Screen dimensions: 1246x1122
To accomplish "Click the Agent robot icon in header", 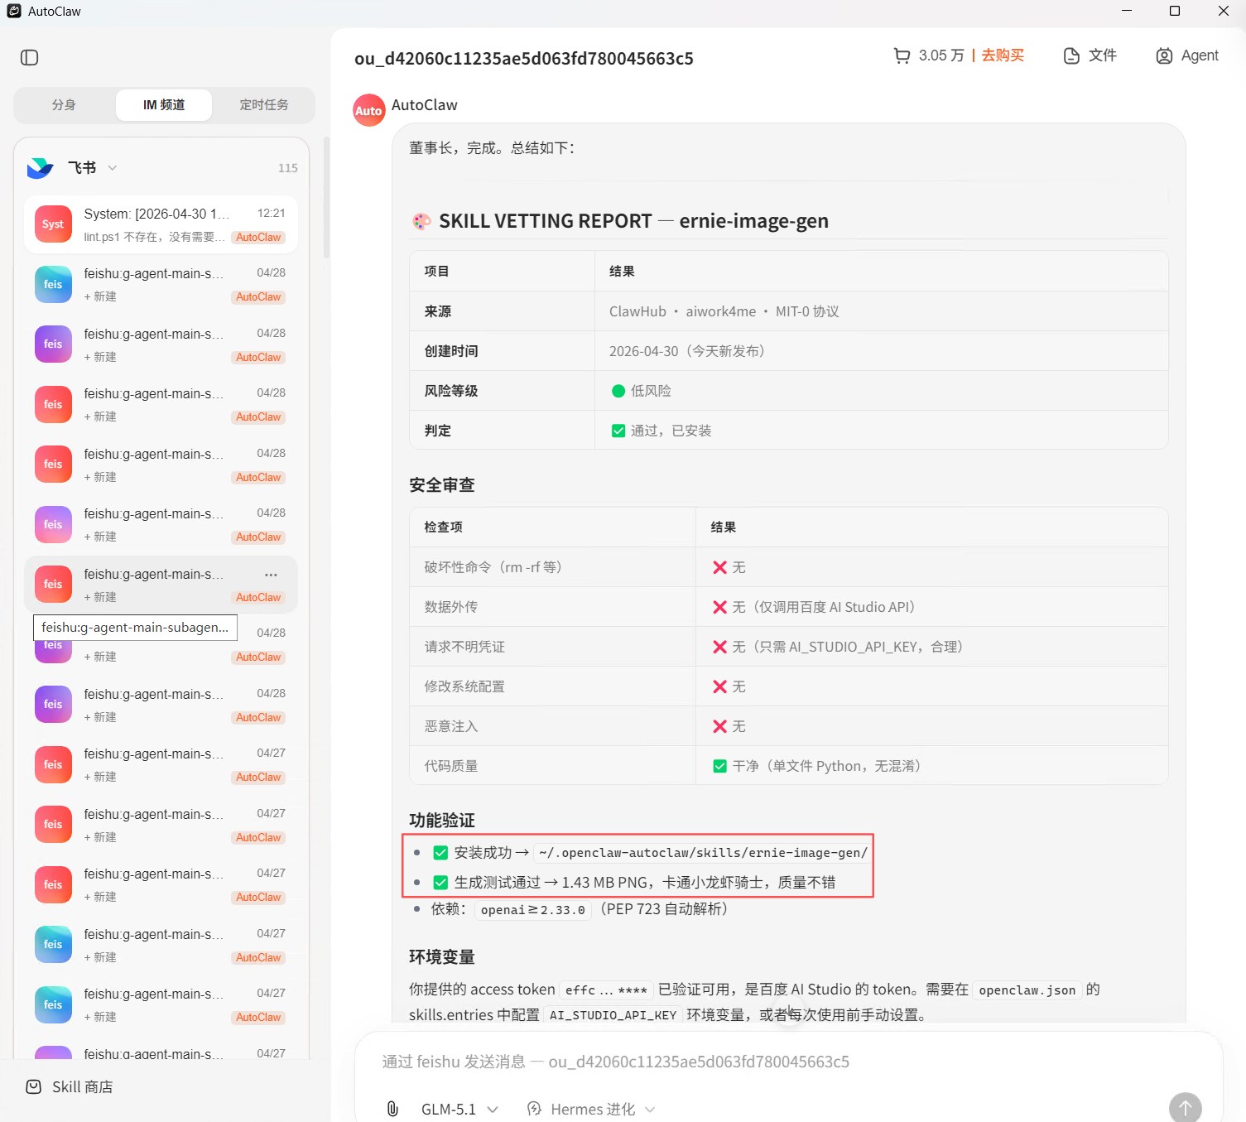I will [x=1164, y=55].
